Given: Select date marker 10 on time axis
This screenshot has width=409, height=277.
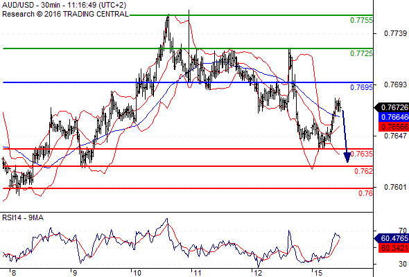Looking at the screenshot, I should tap(137, 273).
